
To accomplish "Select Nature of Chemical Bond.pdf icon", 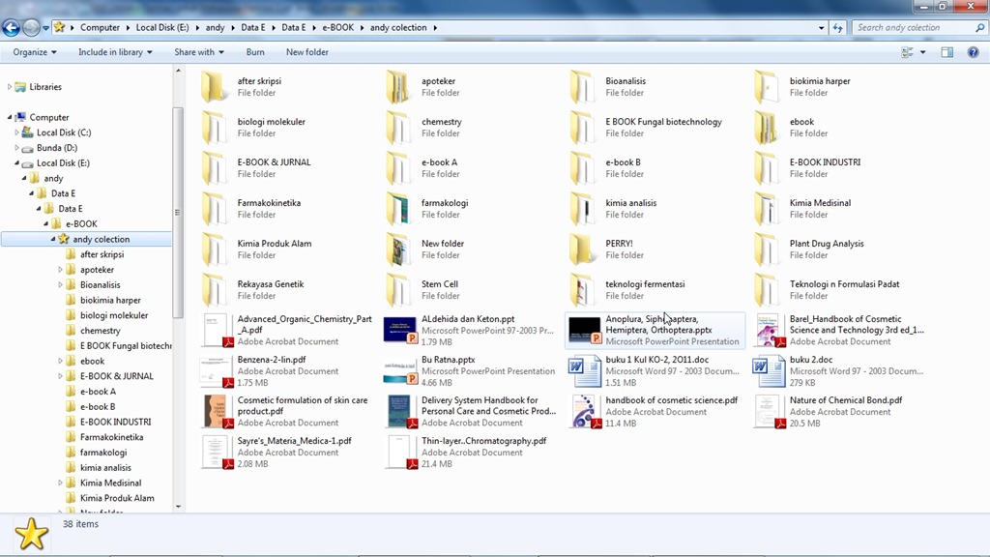I will coord(769,412).
